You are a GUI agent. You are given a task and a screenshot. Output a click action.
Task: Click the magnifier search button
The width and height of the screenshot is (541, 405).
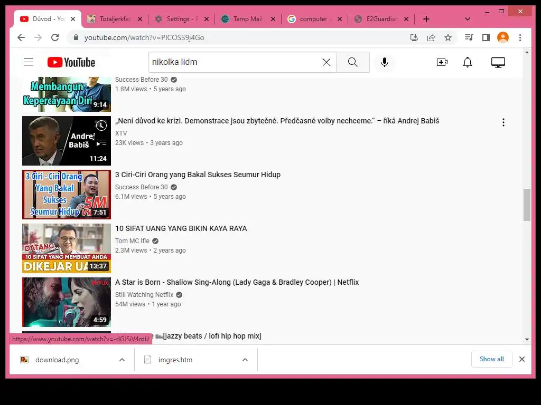[352, 62]
